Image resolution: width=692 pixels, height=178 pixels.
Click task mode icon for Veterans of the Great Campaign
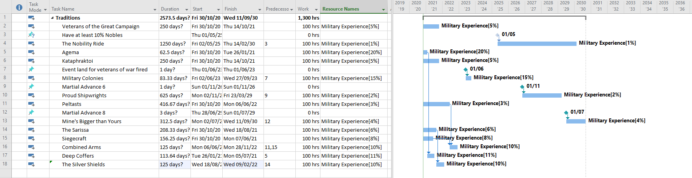(31, 27)
